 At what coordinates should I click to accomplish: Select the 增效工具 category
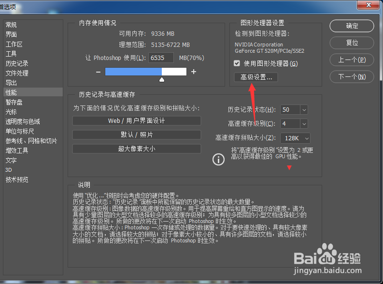tap(17, 150)
